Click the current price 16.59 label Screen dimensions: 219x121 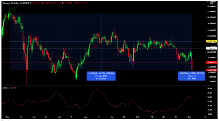pos(212,70)
